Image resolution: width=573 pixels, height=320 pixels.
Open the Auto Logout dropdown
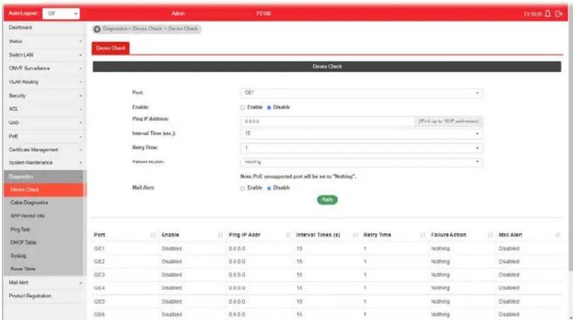point(61,13)
